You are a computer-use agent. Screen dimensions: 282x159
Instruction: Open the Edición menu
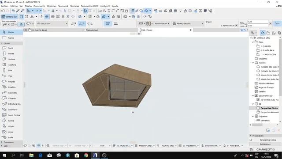[14, 6]
